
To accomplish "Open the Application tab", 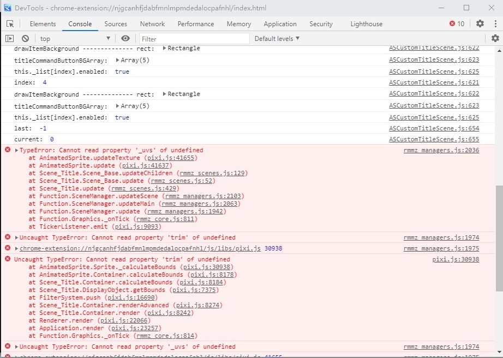I will (x=280, y=23).
